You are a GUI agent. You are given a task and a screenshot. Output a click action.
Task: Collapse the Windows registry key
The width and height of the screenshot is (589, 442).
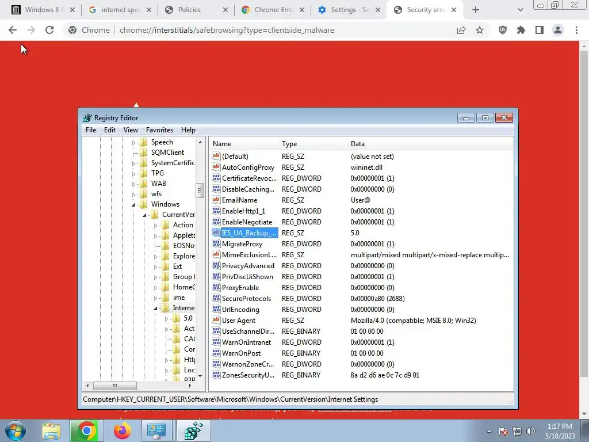pos(133,205)
